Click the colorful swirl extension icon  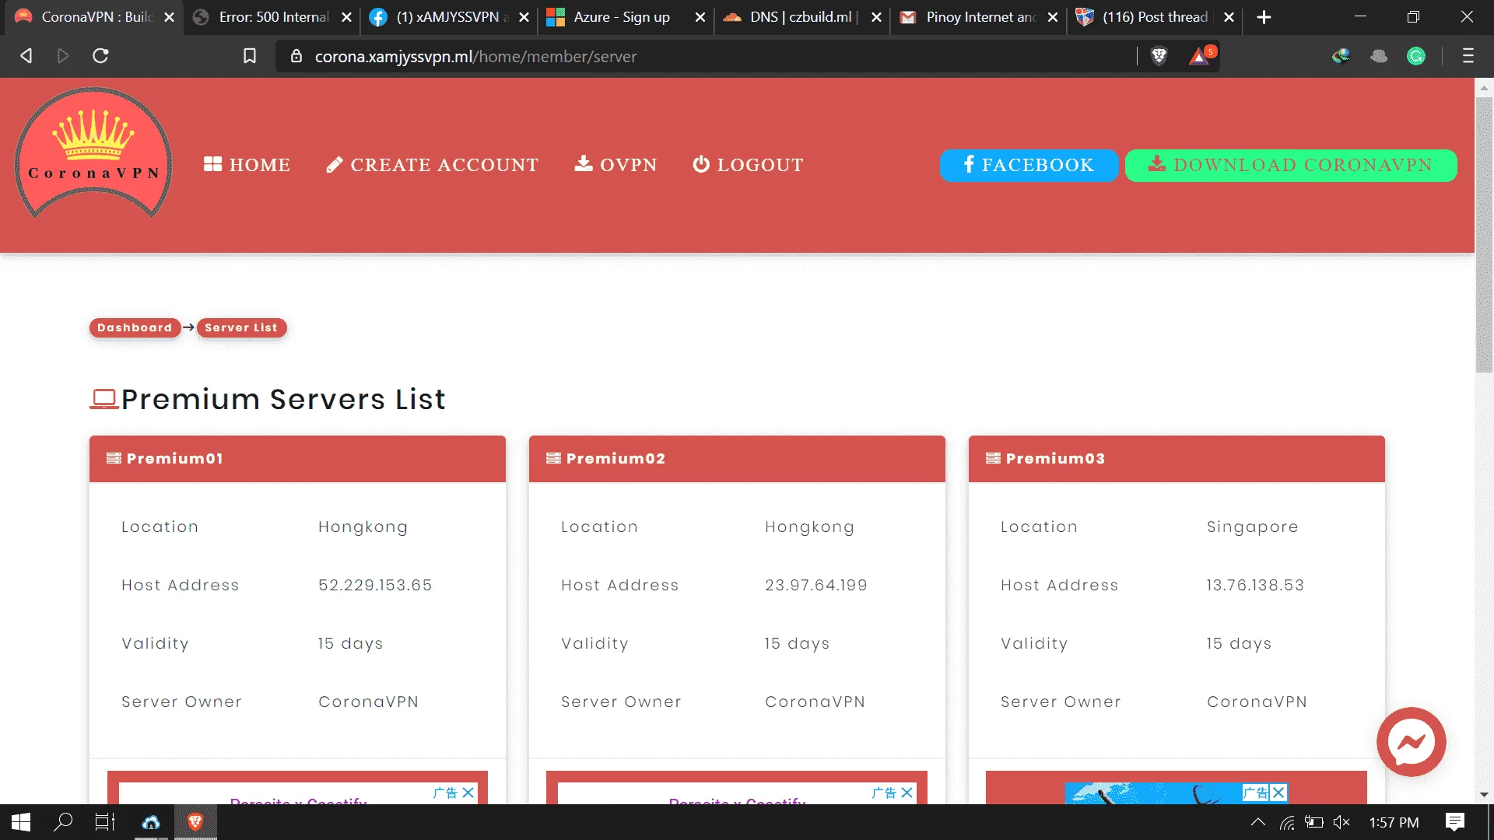pos(1341,56)
